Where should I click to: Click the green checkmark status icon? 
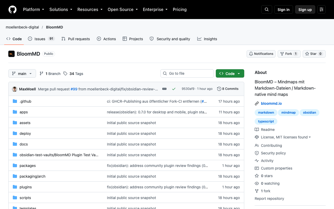[174, 89]
